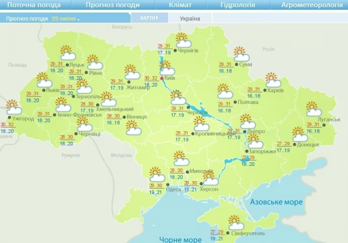
Task: Click the sun-cloud icon near Київ
Action: point(167,68)
